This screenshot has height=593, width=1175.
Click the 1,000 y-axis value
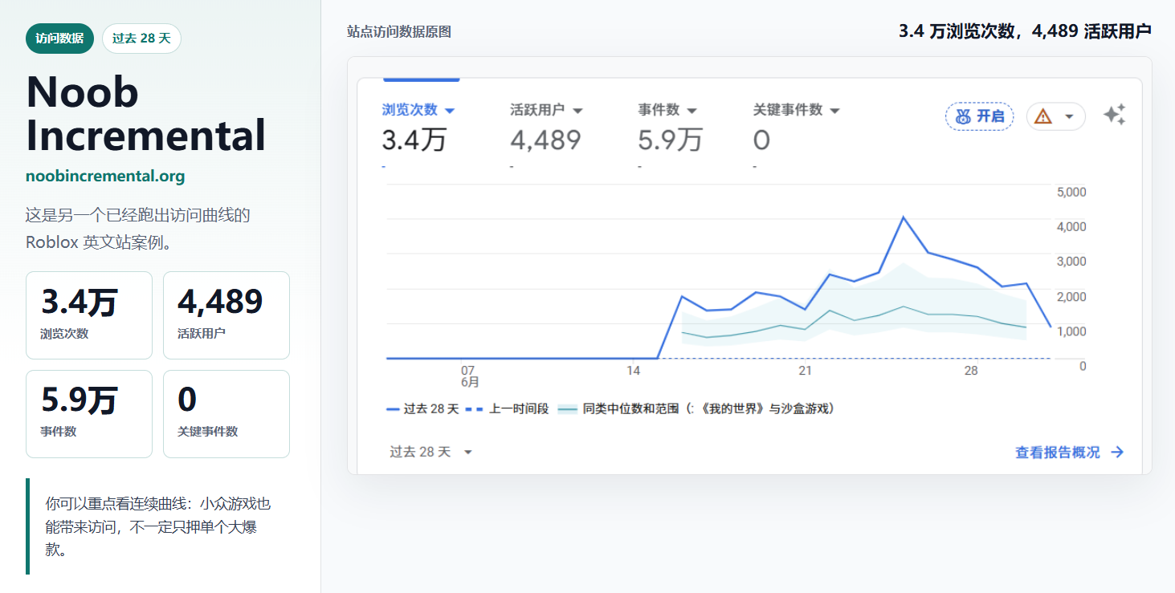pos(1071,331)
